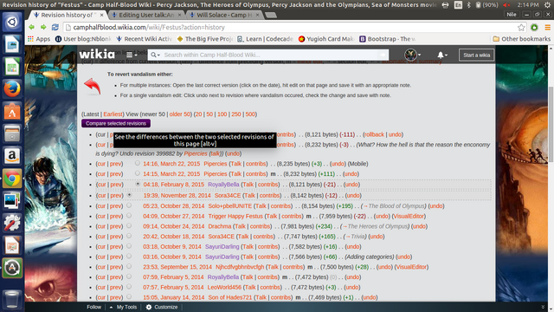Click the Chrome forward arrow
The image size is (554, 312).
(x=43, y=27)
